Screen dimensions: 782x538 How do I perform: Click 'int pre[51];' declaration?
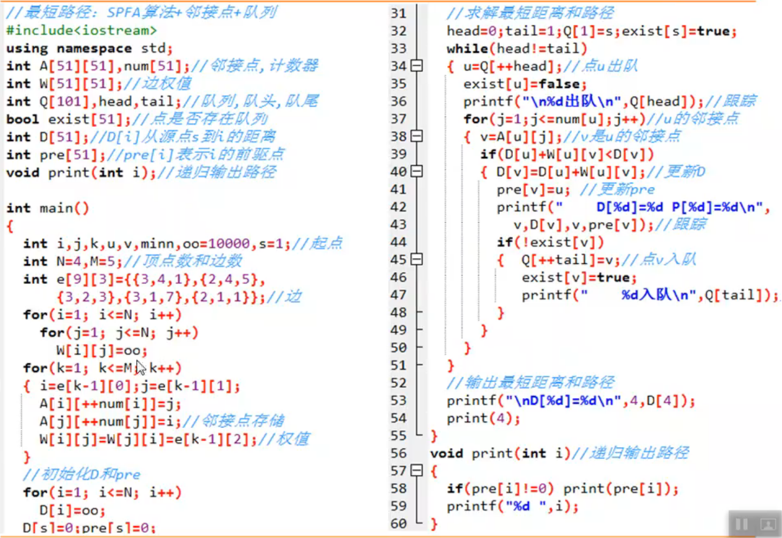[56, 154]
